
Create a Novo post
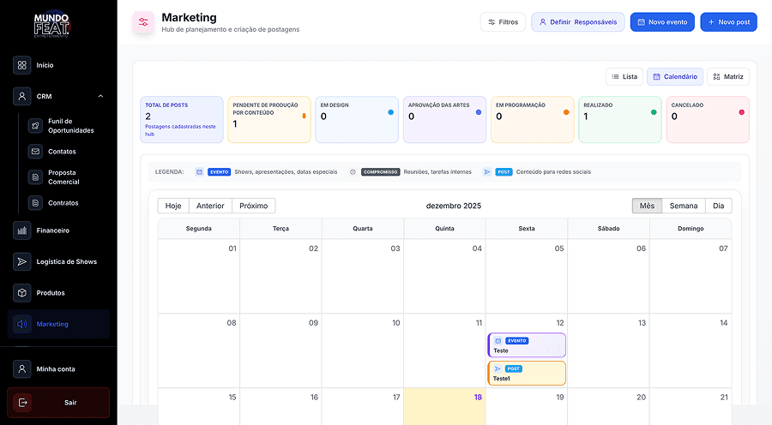click(728, 22)
